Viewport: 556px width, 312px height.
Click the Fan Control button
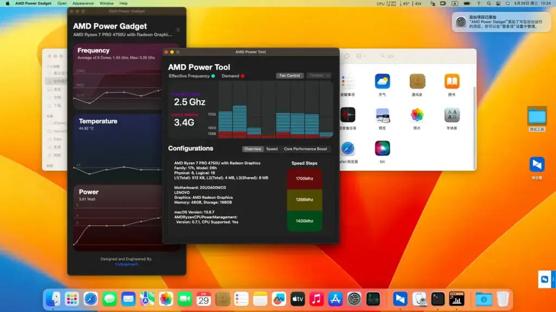tap(289, 75)
